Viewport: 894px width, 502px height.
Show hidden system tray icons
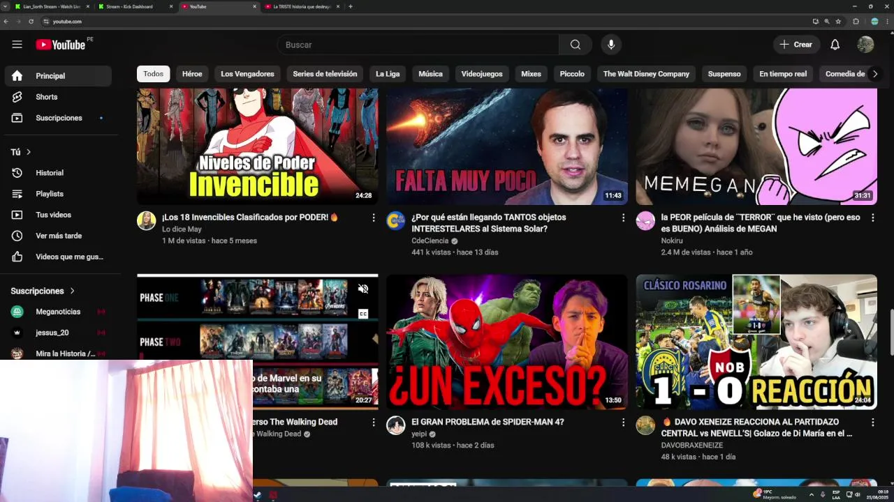[x=811, y=494]
